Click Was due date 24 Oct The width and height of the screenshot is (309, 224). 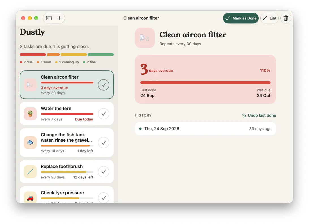pyautogui.click(x=263, y=96)
